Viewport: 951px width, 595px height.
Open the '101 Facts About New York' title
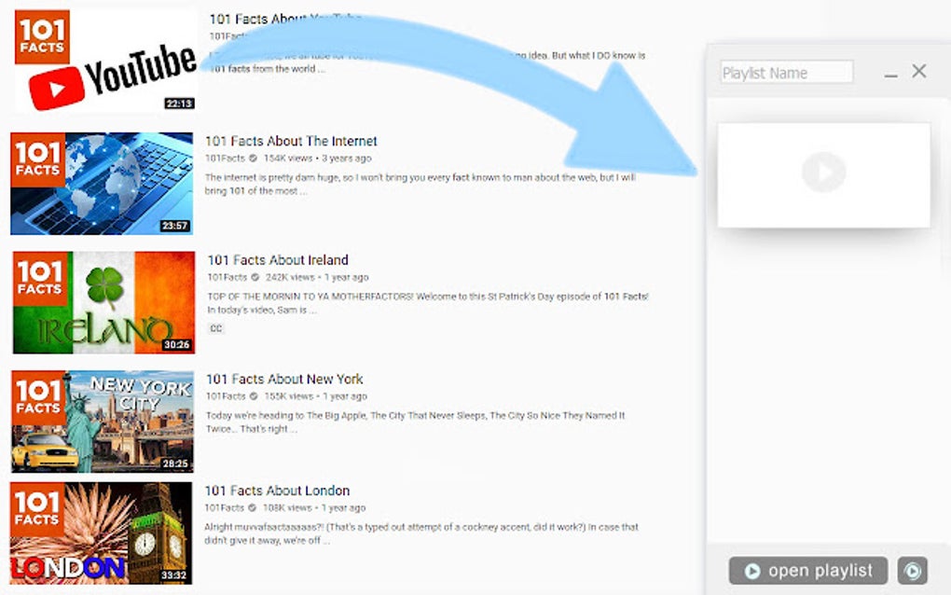285,379
